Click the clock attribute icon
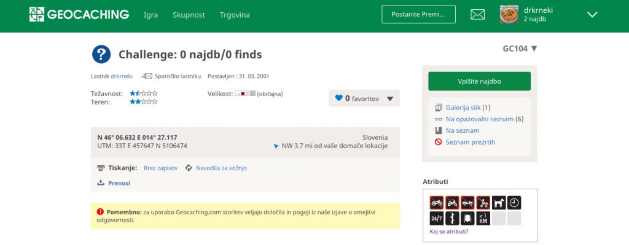The height and width of the screenshot is (245, 629). click(514, 203)
